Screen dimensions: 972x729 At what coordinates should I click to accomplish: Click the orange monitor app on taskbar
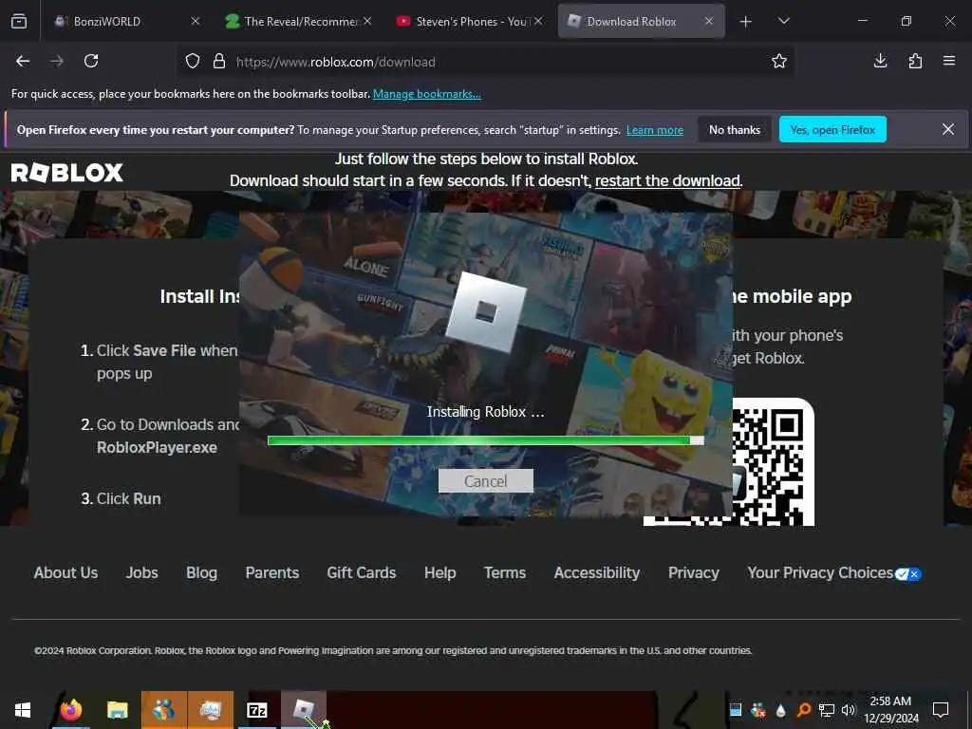coord(210,710)
